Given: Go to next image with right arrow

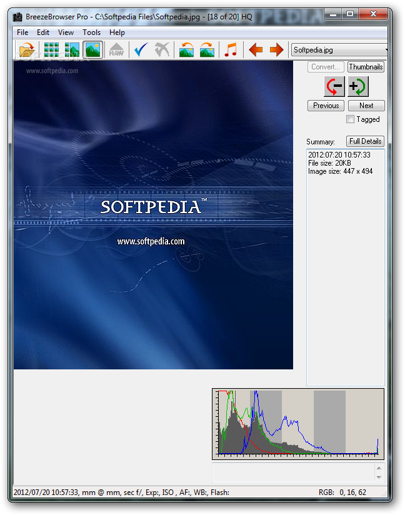Looking at the screenshot, I should click(x=276, y=50).
